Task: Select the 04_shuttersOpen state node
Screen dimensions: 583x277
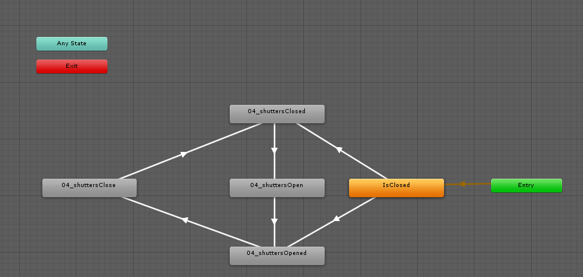Action: tap(277, 188)
